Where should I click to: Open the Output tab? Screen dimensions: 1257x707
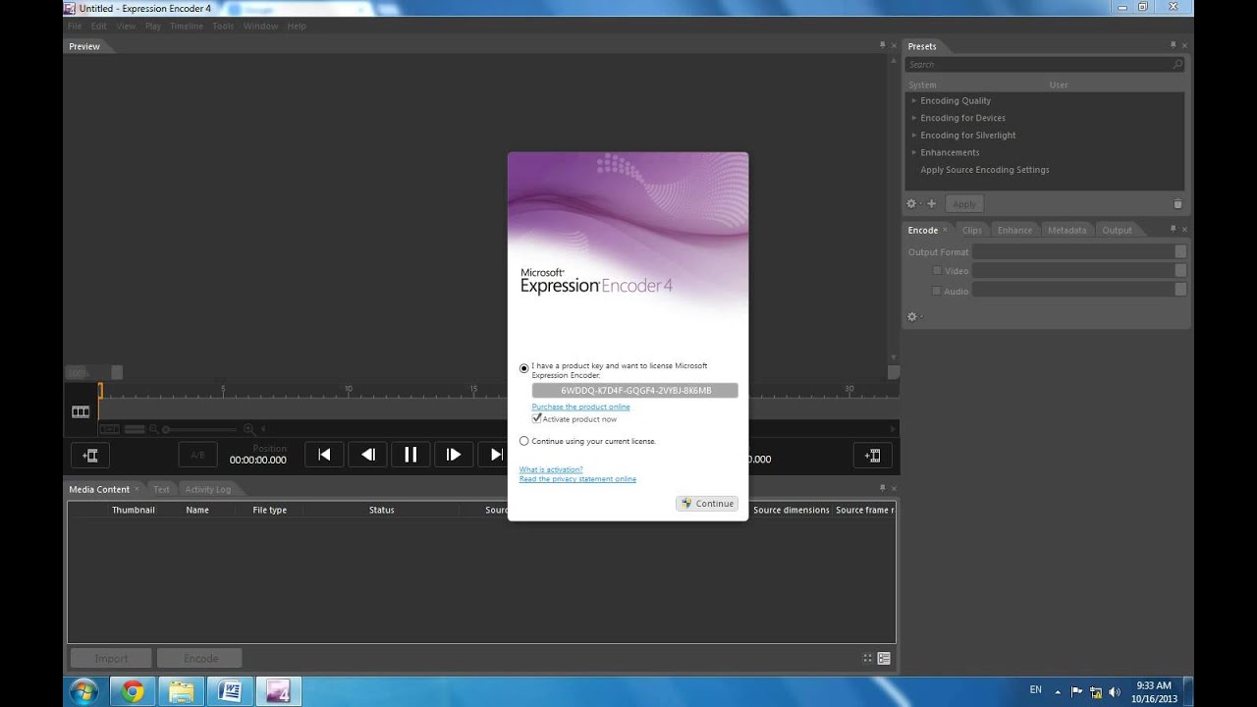pos(1117,230)
